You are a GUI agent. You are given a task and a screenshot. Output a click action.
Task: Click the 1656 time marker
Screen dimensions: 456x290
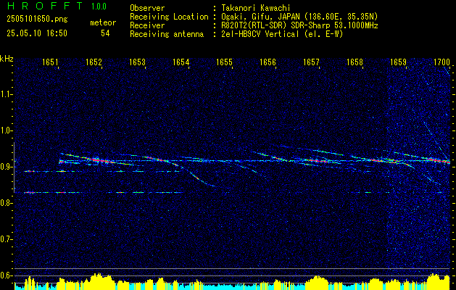(268, 62)
